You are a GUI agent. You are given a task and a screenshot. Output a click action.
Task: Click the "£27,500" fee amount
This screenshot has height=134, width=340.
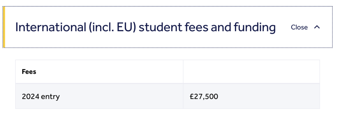(204, 96)
